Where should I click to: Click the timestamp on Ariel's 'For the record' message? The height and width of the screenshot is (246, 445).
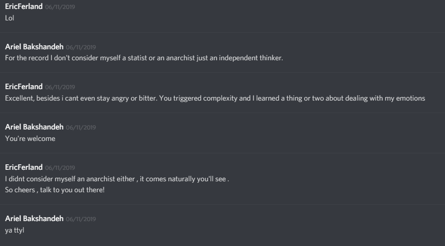pyautogui.click(x=81, y=47)
